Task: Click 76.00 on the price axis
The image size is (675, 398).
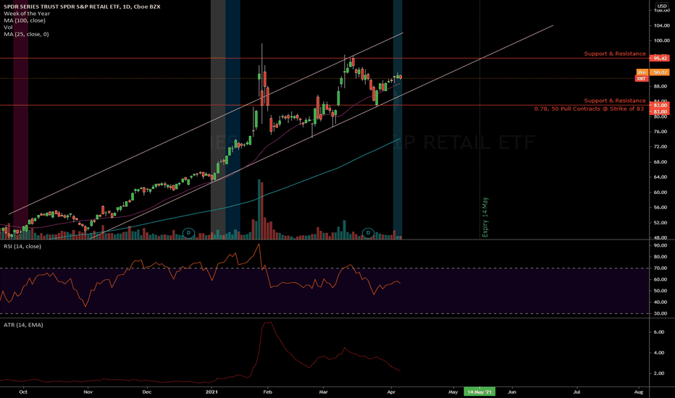Action: click(661, 132)
